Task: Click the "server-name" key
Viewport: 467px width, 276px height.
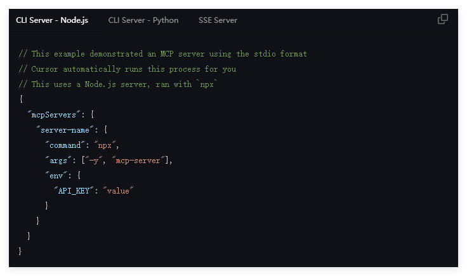Action: coord(65,130)
